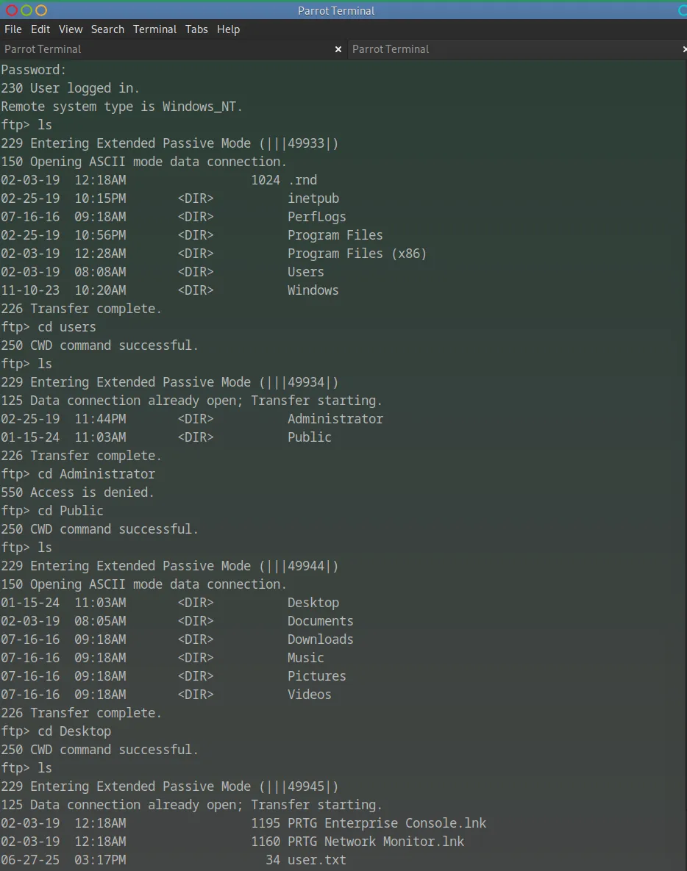Open the Tabs menu

click(x=196, y=29)
